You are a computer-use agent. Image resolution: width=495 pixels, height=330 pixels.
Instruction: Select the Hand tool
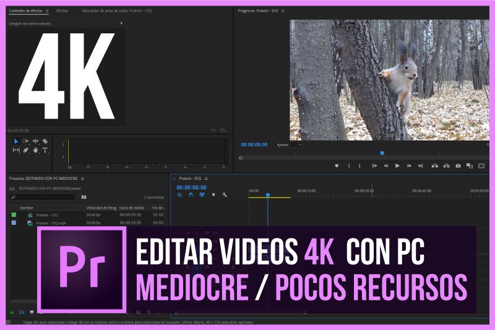pyautogui.click(x=35, y=150)
